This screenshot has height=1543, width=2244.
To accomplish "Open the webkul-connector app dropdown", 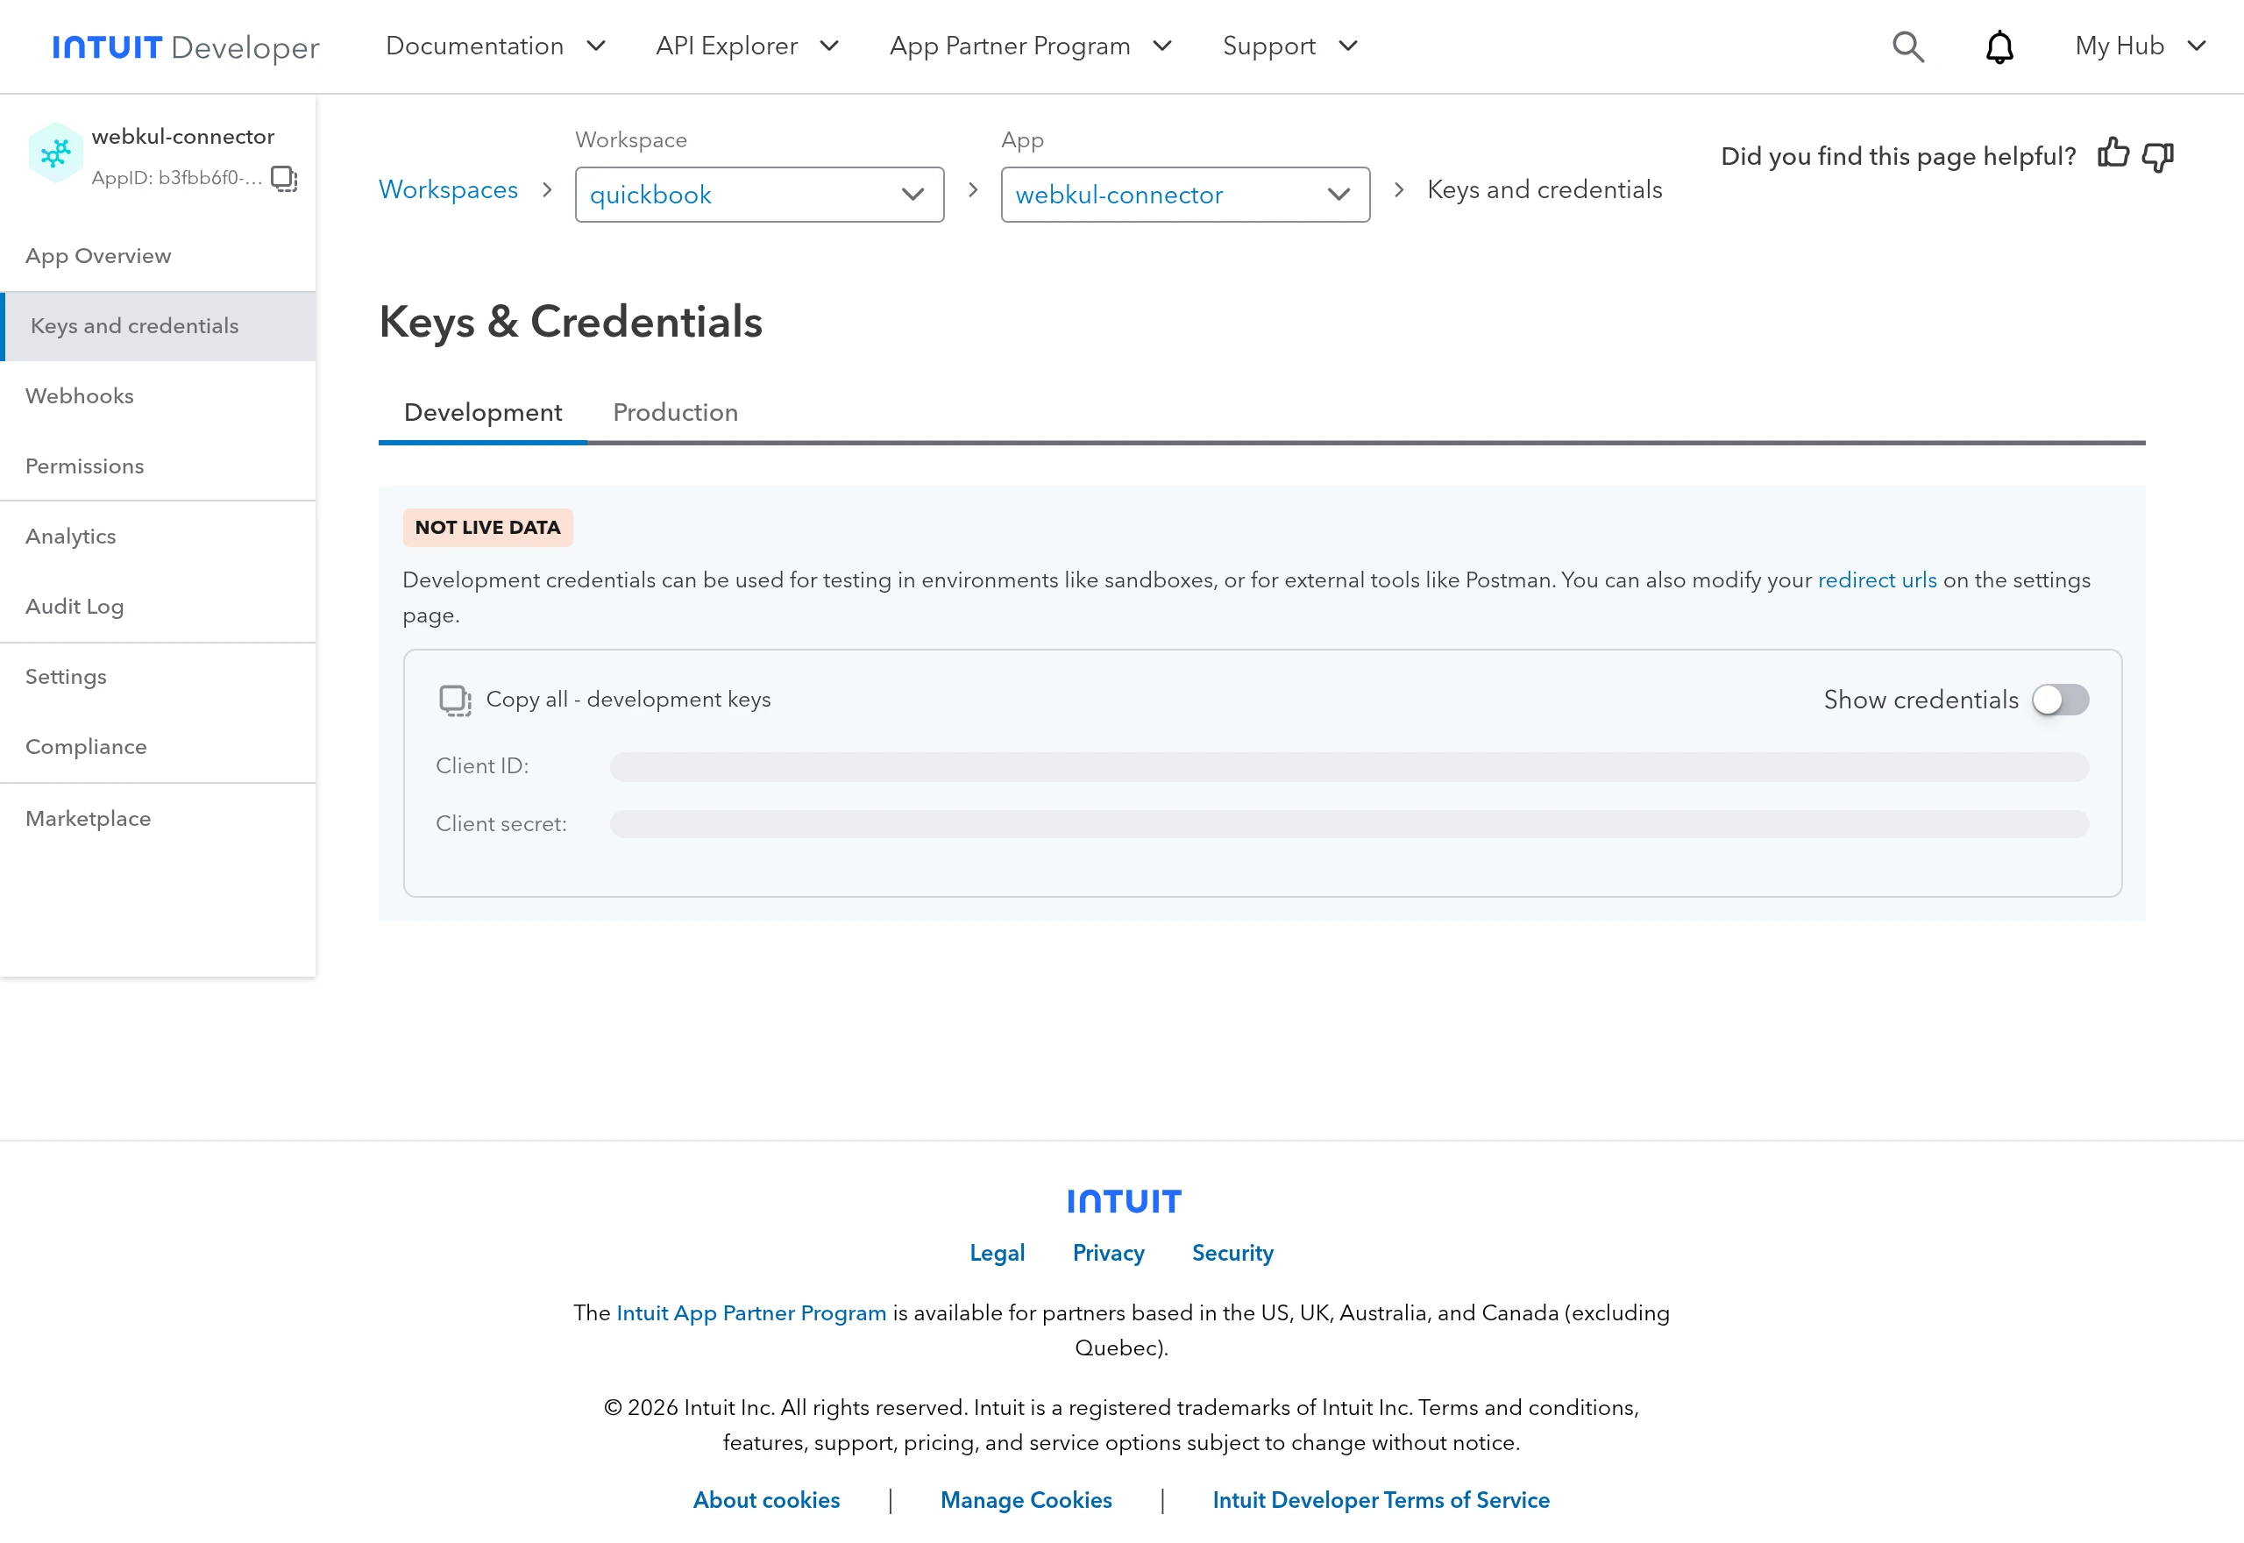I will (x=1185, y=195).
